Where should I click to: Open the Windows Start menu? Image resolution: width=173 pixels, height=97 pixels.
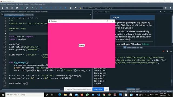[x=3, y=95]
